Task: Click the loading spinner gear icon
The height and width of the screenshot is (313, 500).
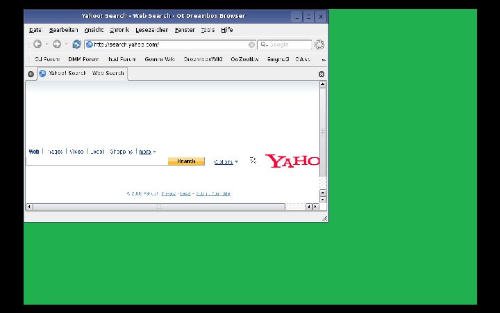Action: coord(319,45)
